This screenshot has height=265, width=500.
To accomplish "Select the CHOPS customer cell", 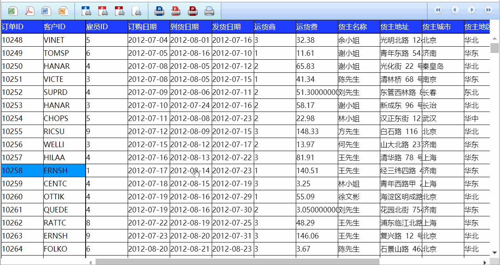I will [64, 118].
